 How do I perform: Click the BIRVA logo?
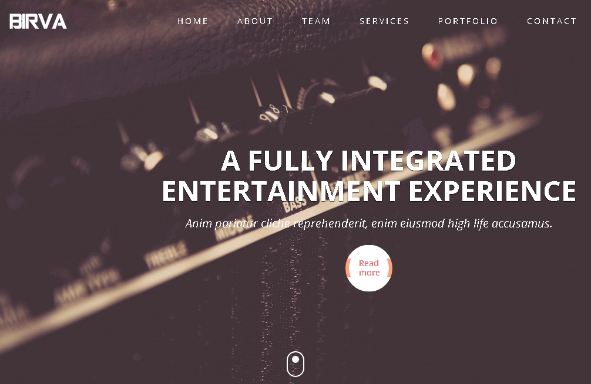[x=38, y=22]
